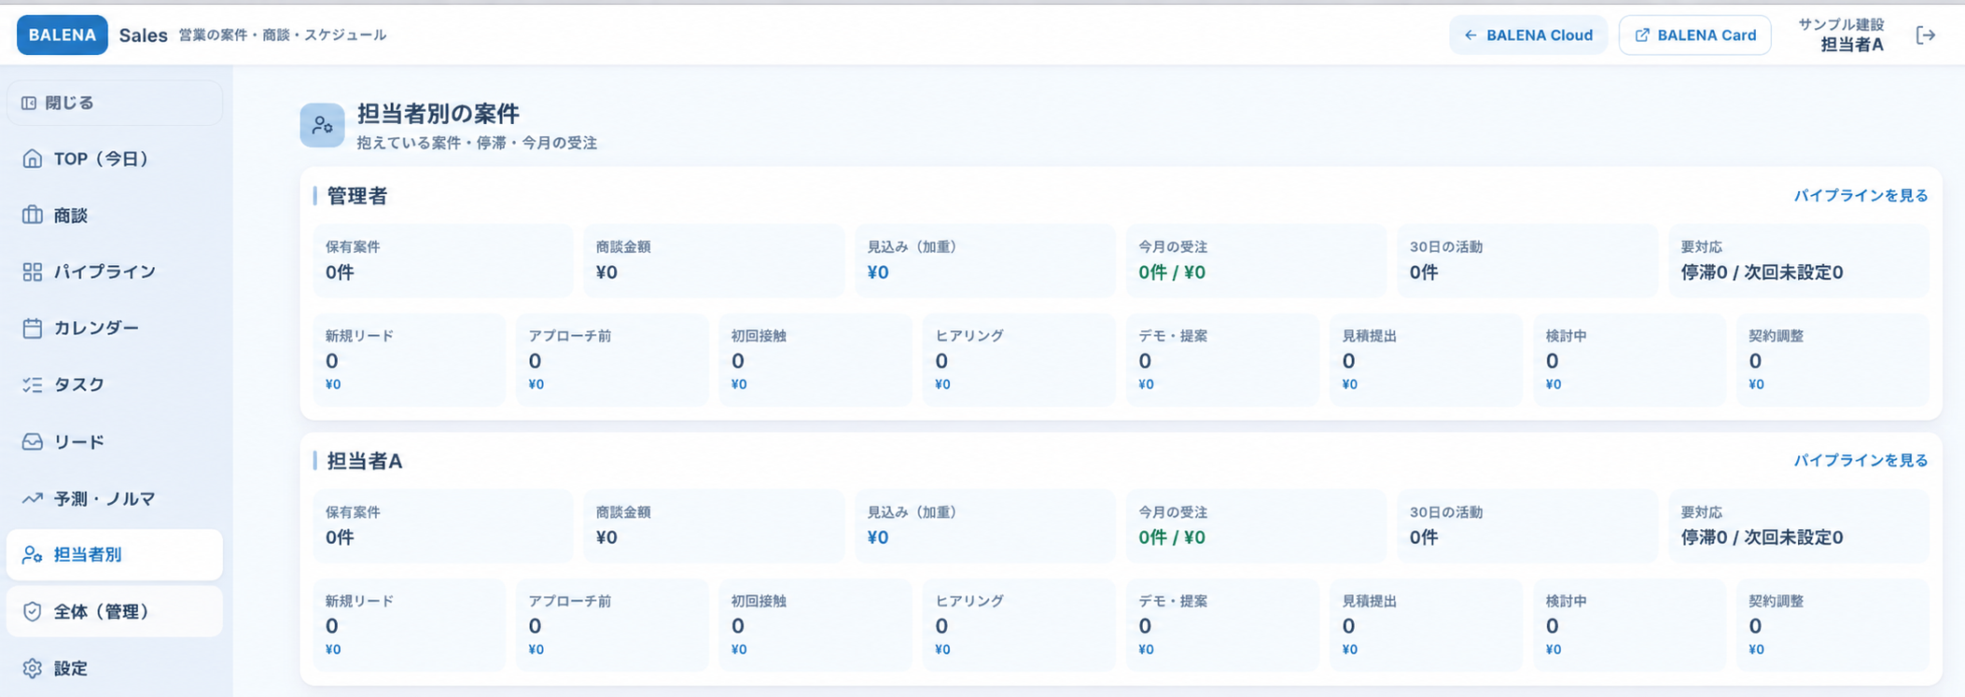
Task: Click the 見積提出 stage card under 管理者
Action: click(x=1426, y=360)
